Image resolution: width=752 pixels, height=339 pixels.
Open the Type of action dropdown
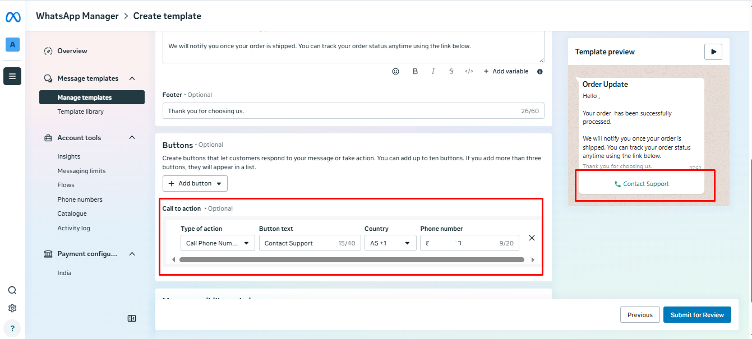click(x=218, y=243)
